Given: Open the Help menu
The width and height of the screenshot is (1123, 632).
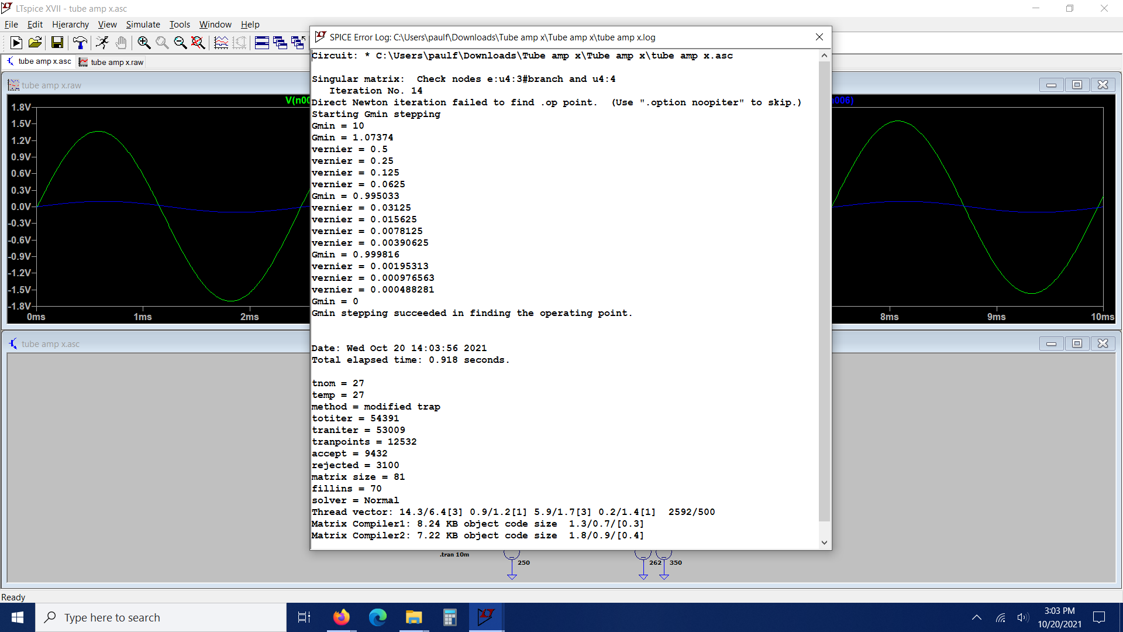Looking at the screenshot, I should tap(250, 24).
